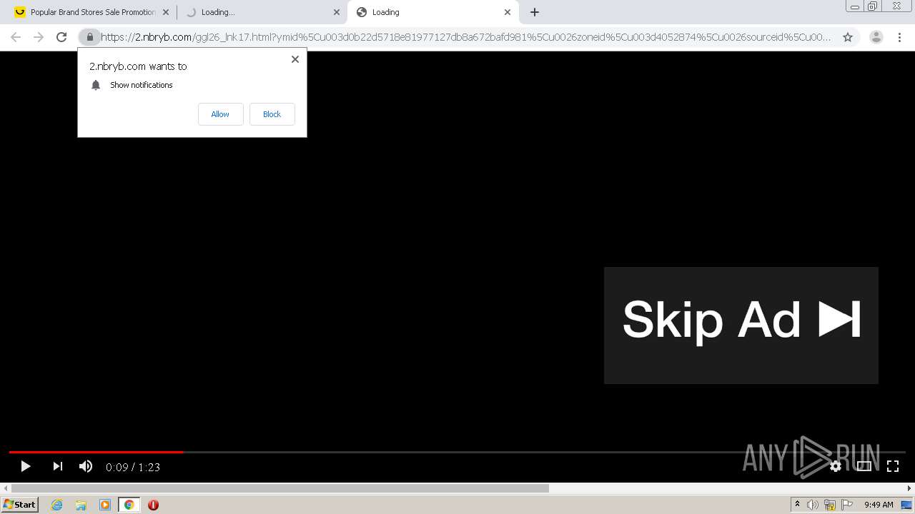Screen dimensions: 915x514
Task: Reload the current page
Action: [61, 37]
